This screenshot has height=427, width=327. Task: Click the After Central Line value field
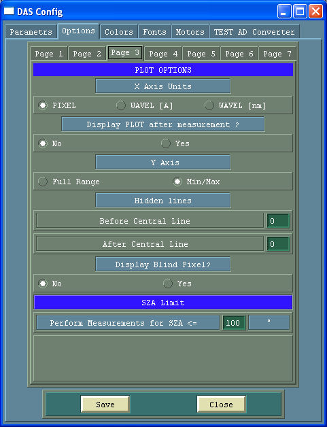click(278, 244)
